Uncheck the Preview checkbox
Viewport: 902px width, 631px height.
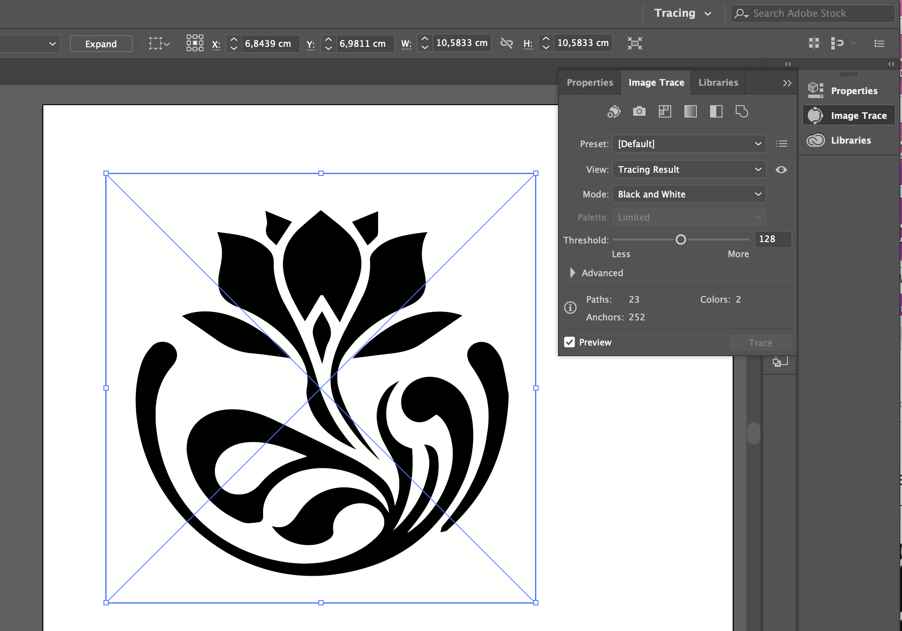coord(569,342)
